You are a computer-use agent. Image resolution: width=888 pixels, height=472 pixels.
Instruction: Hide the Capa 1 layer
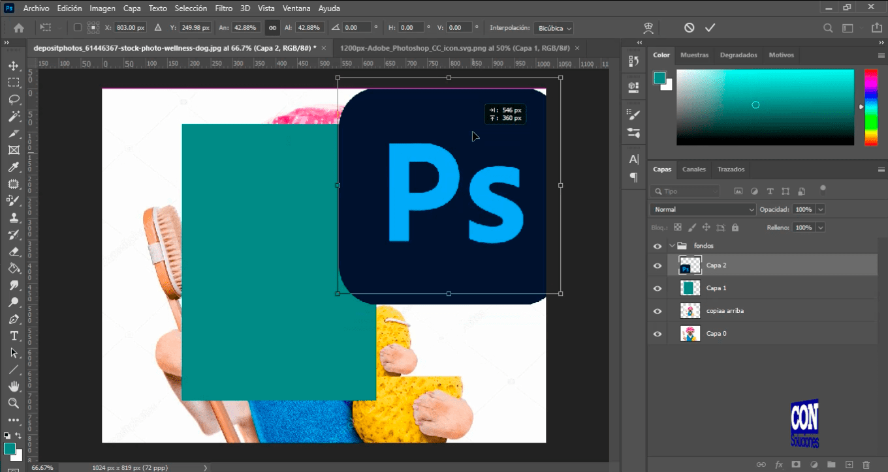click(x=658, y=288)
